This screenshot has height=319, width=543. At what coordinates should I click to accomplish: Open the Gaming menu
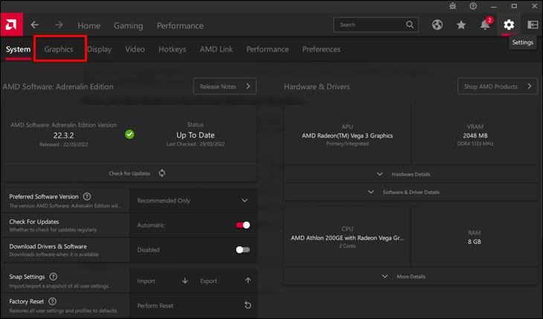click(128, 25)
